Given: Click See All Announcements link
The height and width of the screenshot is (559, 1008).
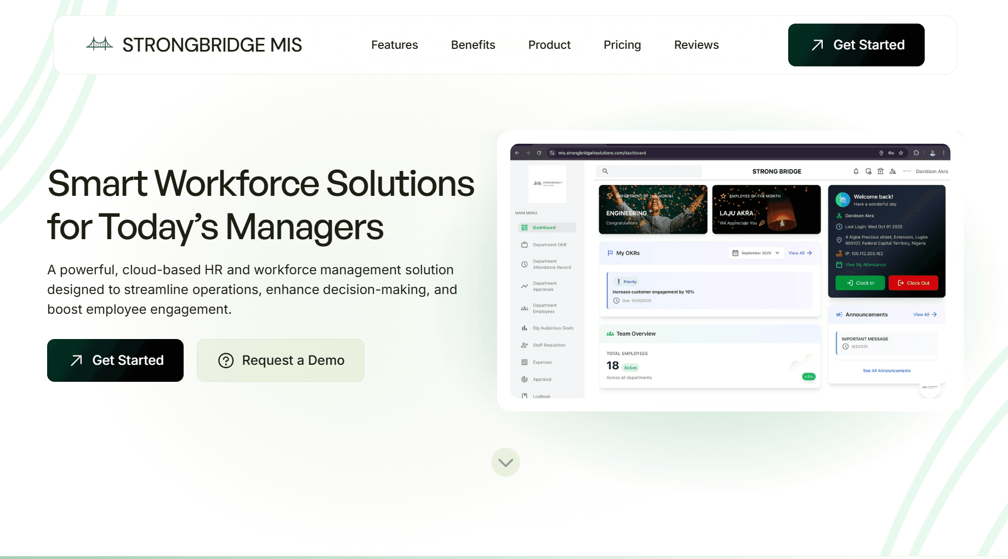Looking at the screenshot, I should 886,371.
